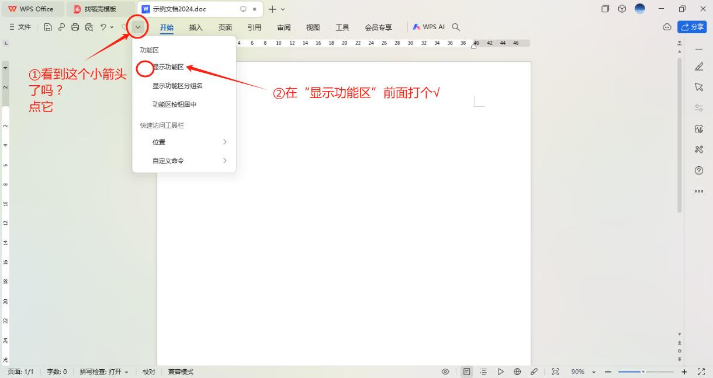This screenshot has width=713, height=378.
Task: Expand the 位置 submenu
Action: pyautogui.click(x=184, y=142)
